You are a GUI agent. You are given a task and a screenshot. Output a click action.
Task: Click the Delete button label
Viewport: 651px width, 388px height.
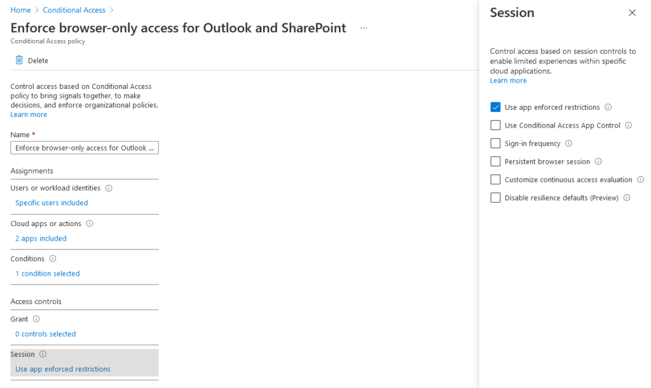(38, 60)
